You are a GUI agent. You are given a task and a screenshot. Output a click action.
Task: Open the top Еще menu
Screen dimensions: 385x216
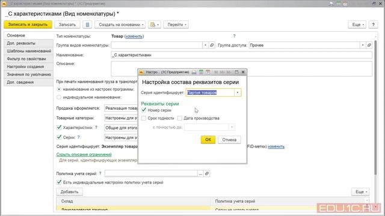tap(357, 25)
